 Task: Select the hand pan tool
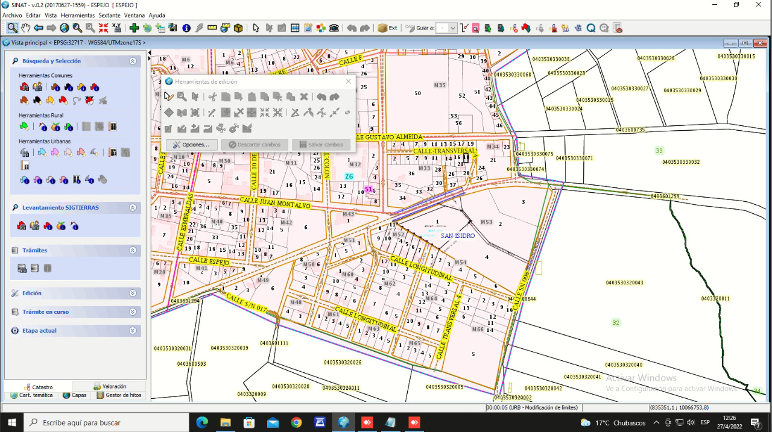(25, 28)
